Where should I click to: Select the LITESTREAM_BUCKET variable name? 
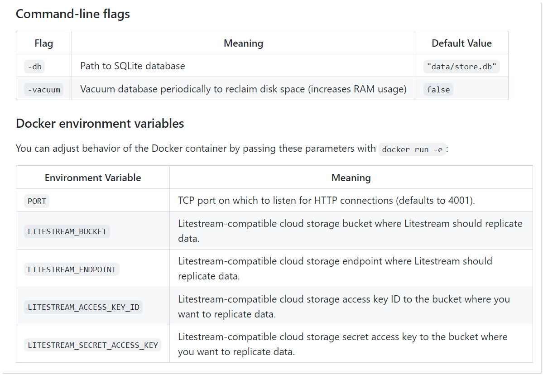click(x=67, y=231)
